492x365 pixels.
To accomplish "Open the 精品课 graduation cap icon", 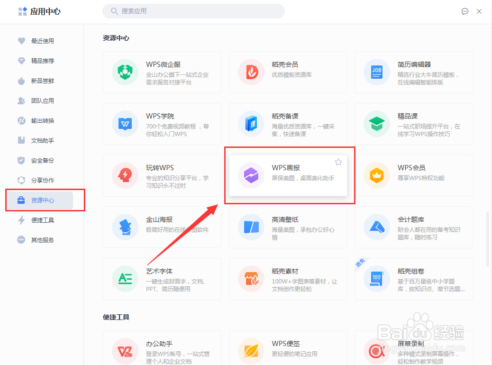I will [376, 124].
